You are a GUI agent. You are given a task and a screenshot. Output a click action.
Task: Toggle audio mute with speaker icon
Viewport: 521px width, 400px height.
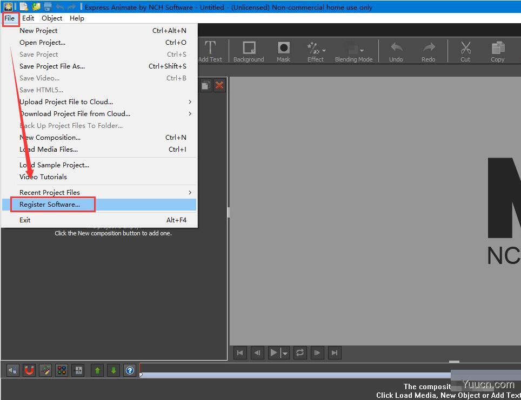pyautogui.click(x=12, y=370)
